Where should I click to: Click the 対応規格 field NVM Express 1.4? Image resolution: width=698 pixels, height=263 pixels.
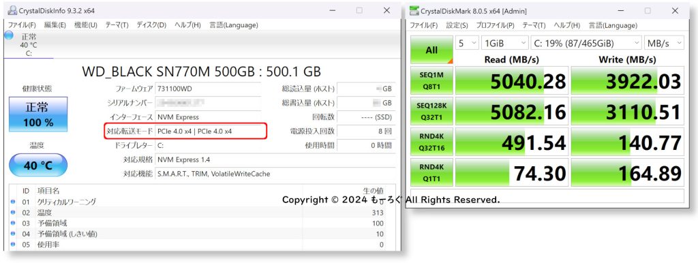point(275,159)
